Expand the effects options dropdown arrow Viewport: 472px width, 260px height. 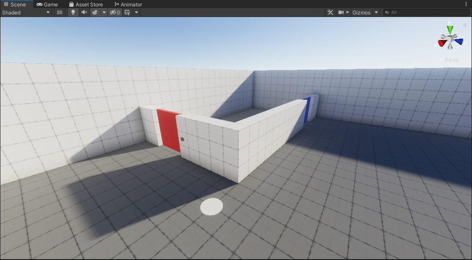(x=104, y=12)
